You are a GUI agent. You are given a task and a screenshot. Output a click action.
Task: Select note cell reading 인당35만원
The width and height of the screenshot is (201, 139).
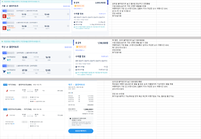tap(116, 50)
